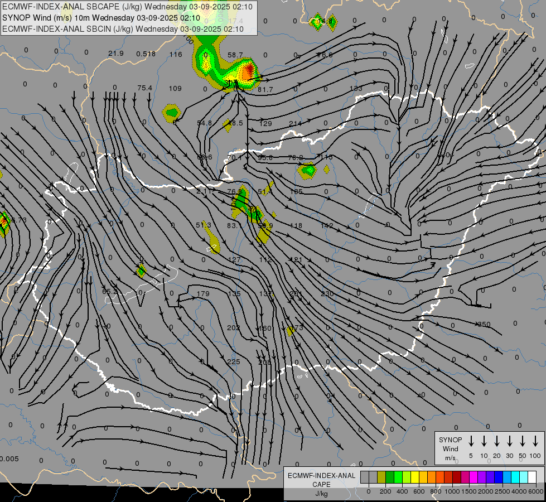Click the 30 m/s wind arrow in legend
Screen dimensions: 546x502
coord(509,441)
